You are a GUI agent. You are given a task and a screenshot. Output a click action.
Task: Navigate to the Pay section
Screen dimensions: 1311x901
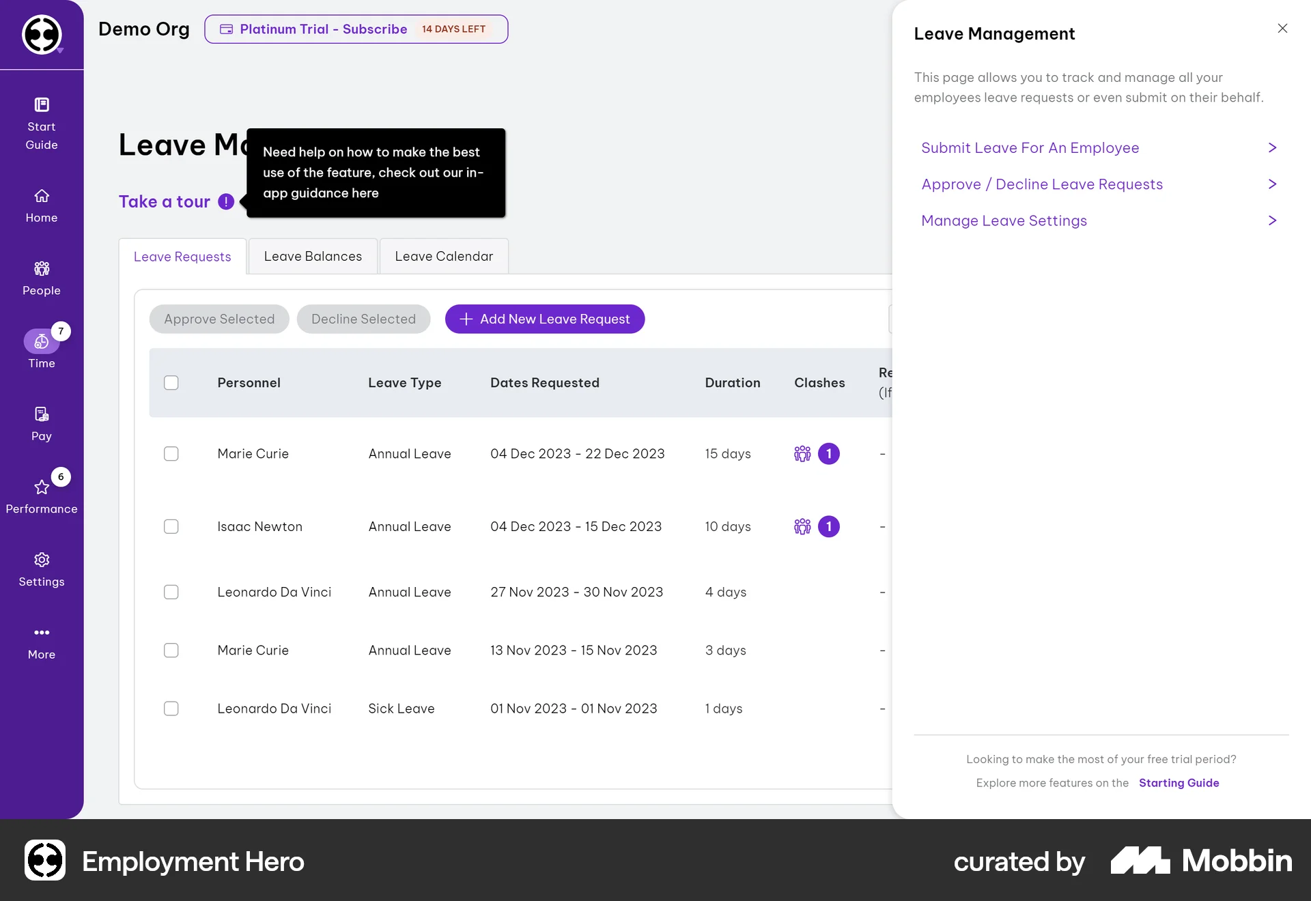(x=41, y=423)
